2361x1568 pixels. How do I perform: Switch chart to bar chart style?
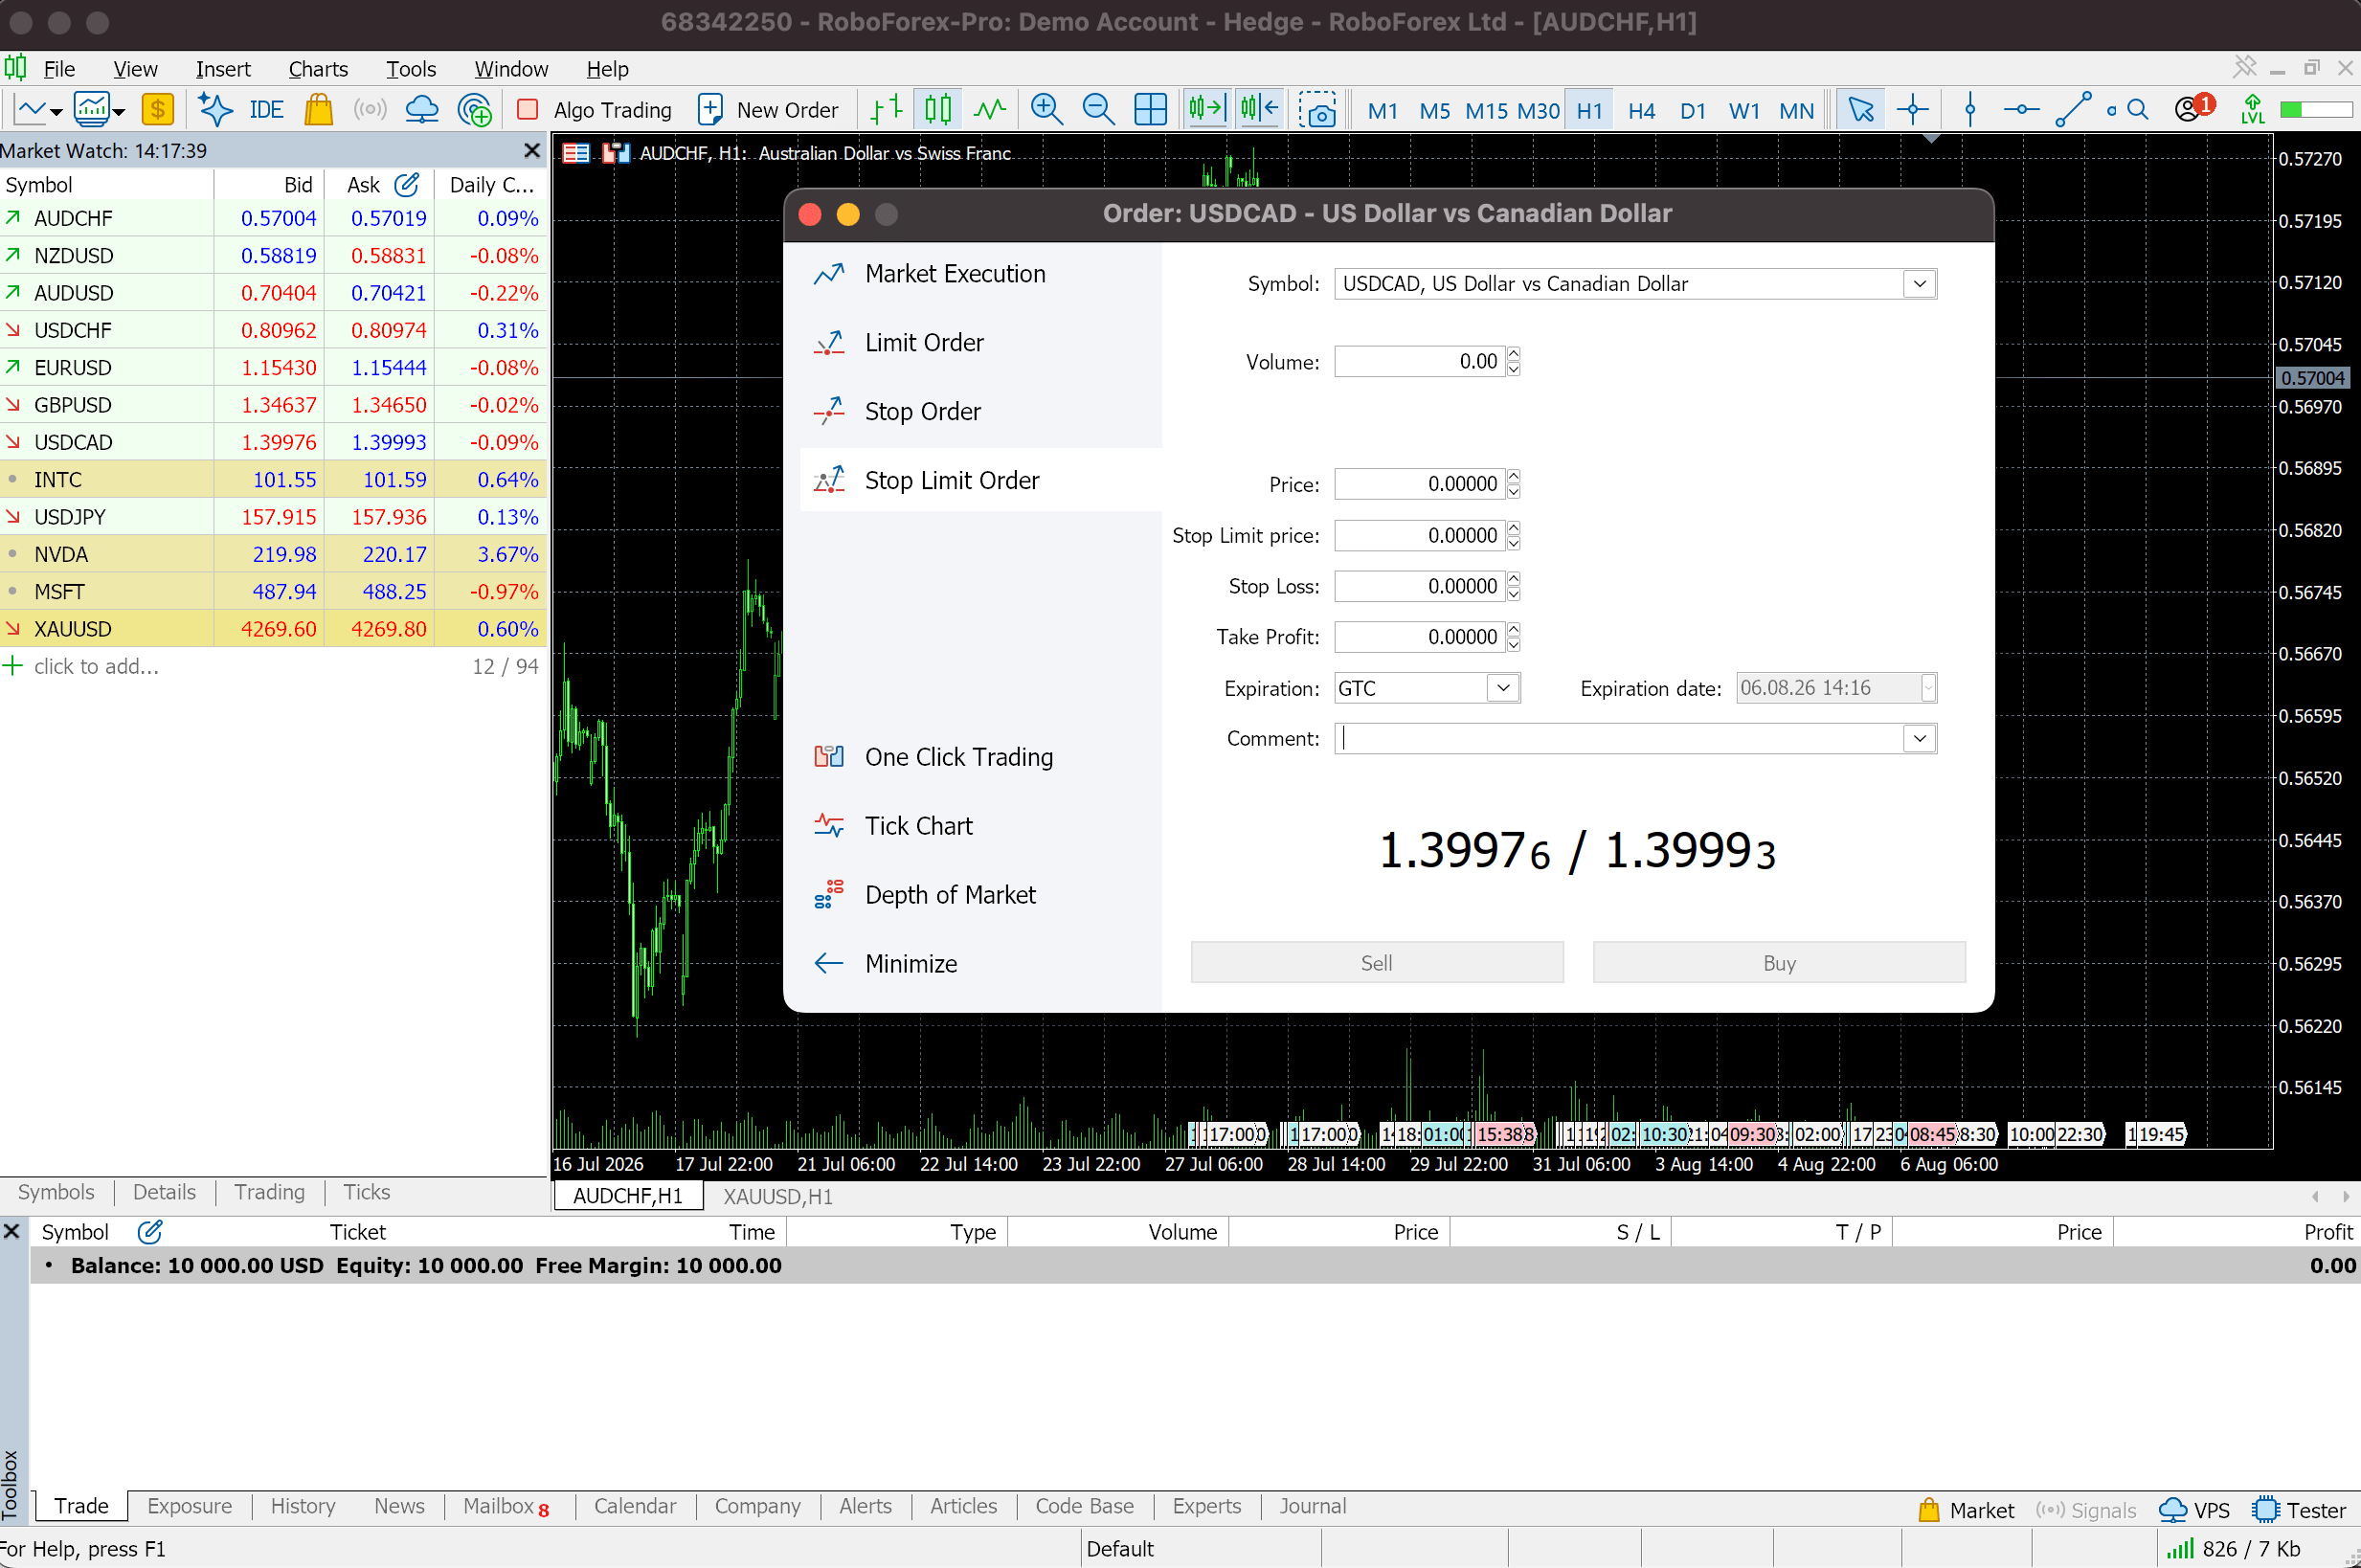click(x=886, y=109)
